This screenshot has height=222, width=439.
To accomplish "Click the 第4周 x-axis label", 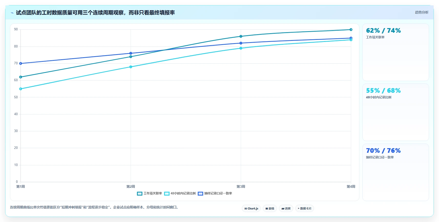I will [x=351, y=186].
